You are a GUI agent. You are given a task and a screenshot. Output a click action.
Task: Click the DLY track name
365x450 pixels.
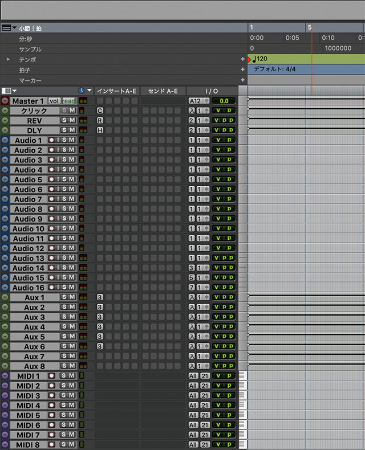[x=34, y=130]
